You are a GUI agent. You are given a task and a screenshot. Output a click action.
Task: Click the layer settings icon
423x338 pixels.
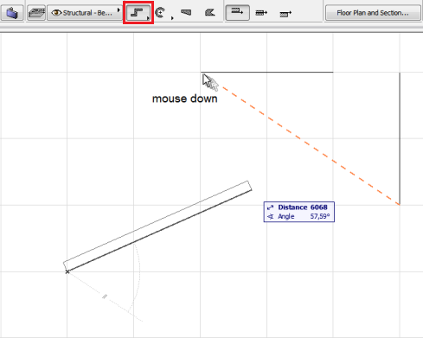(36, 13)
